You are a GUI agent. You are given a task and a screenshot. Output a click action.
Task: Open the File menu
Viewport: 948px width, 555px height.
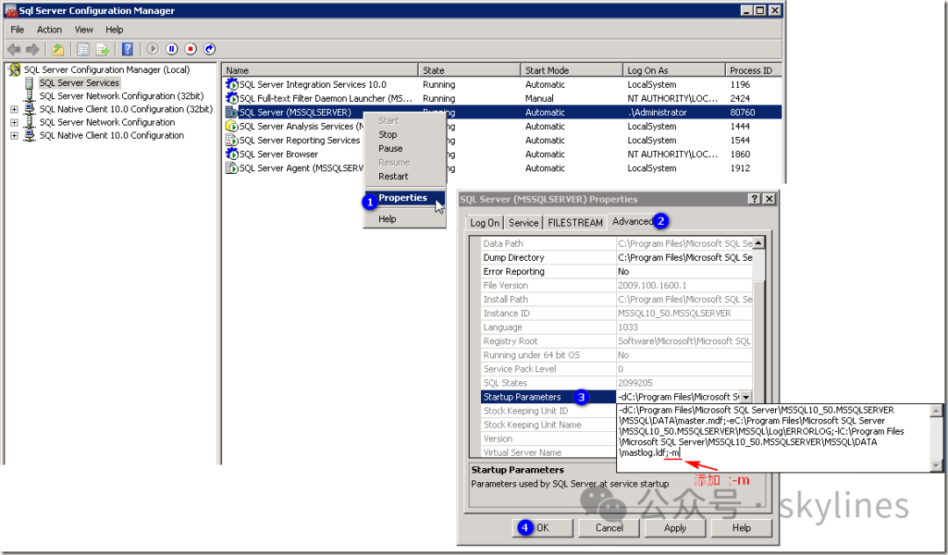(x=18, y=30)
